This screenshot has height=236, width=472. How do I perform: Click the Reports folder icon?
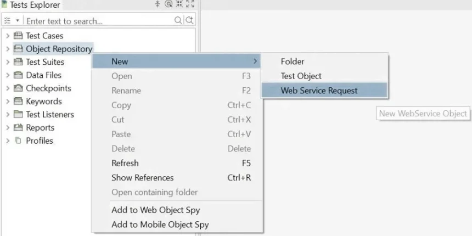[18, 128]
